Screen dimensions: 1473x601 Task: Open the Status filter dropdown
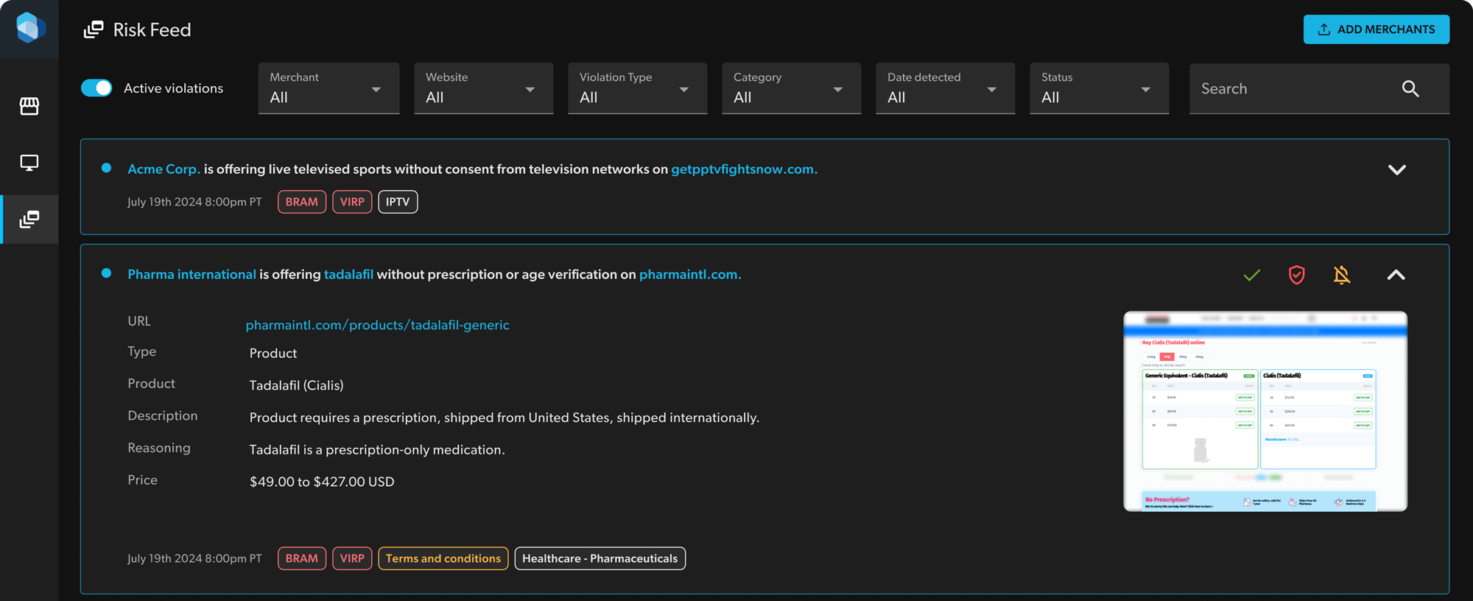(x=1099, y=88)
